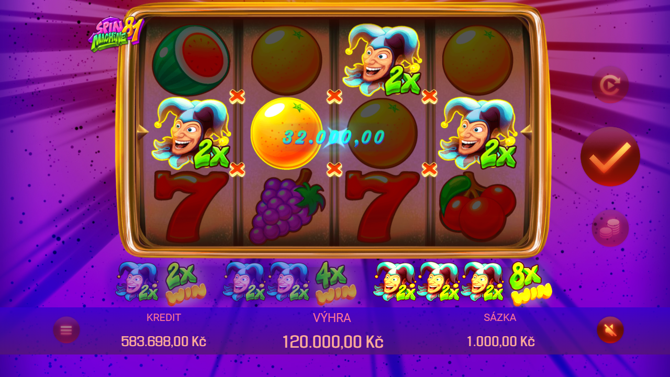Click the joker 2x symbol on third reel
The image size is (670, 377).
382,60
